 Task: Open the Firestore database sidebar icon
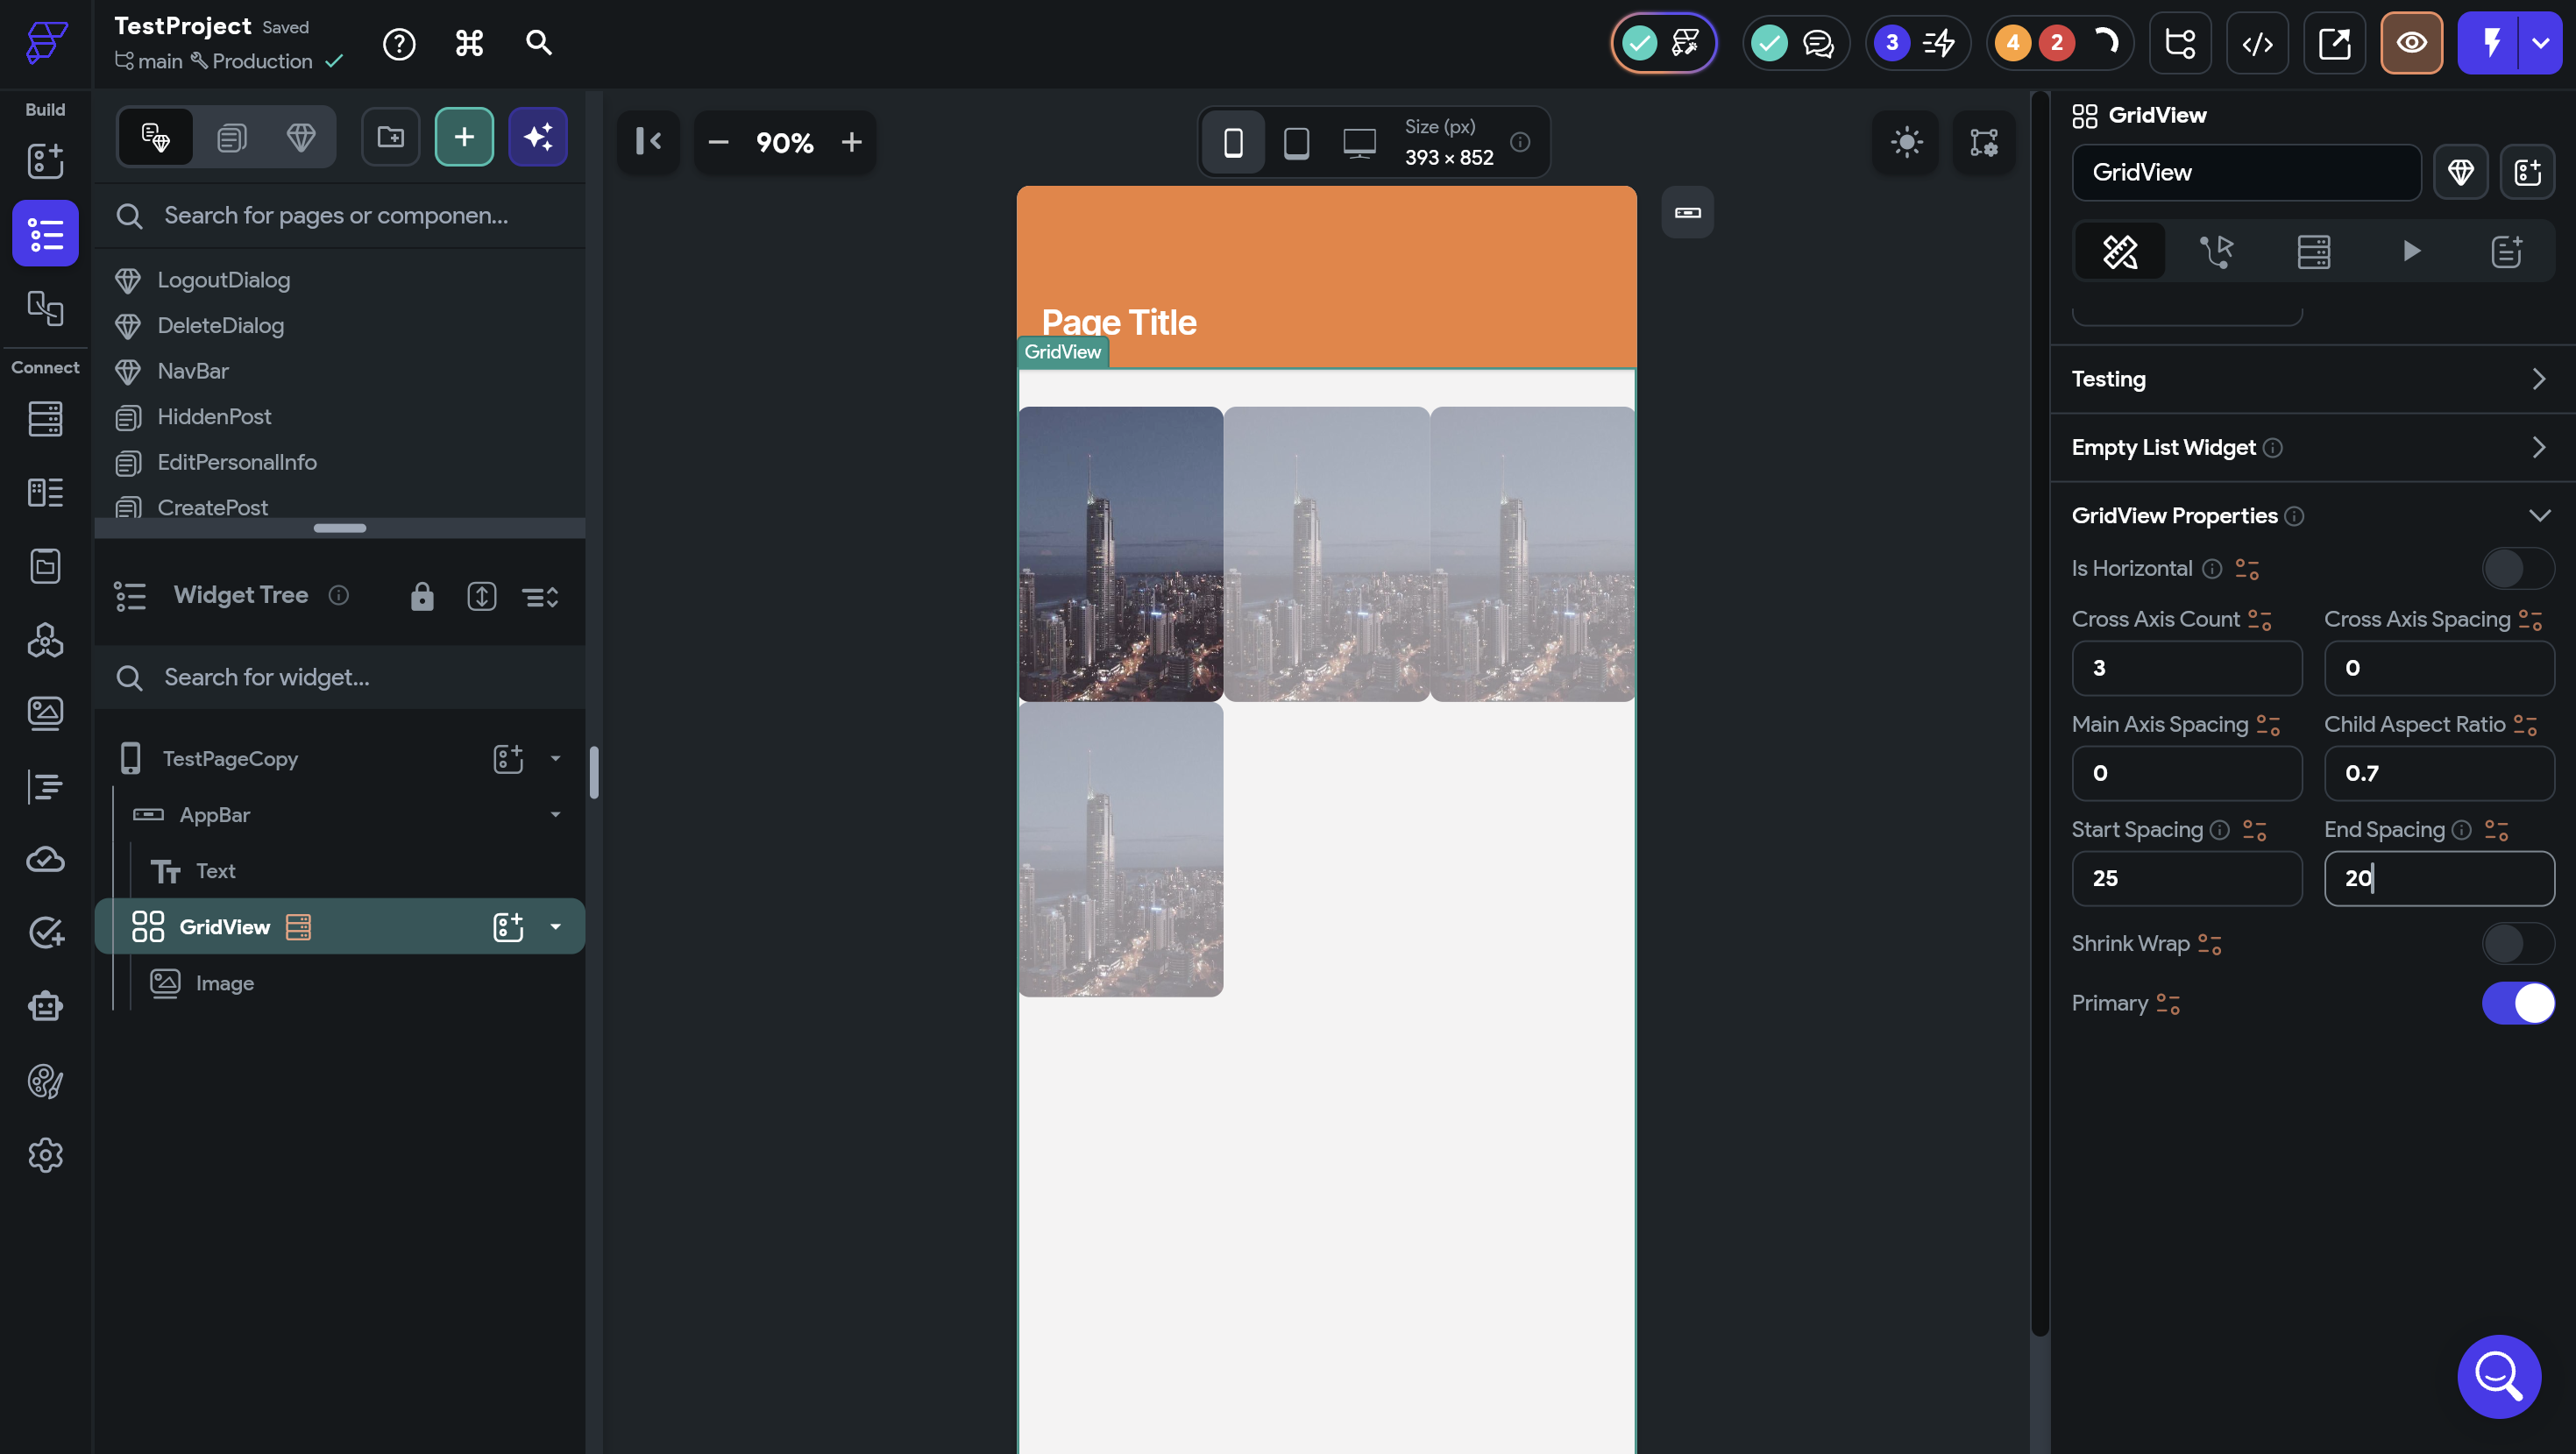pos(45,418)
